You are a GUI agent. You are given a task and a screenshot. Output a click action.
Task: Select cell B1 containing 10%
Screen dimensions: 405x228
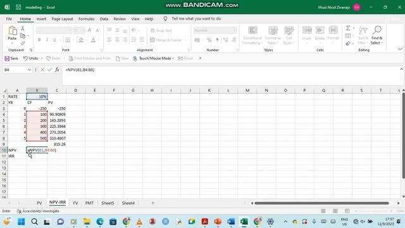point(37,96)
